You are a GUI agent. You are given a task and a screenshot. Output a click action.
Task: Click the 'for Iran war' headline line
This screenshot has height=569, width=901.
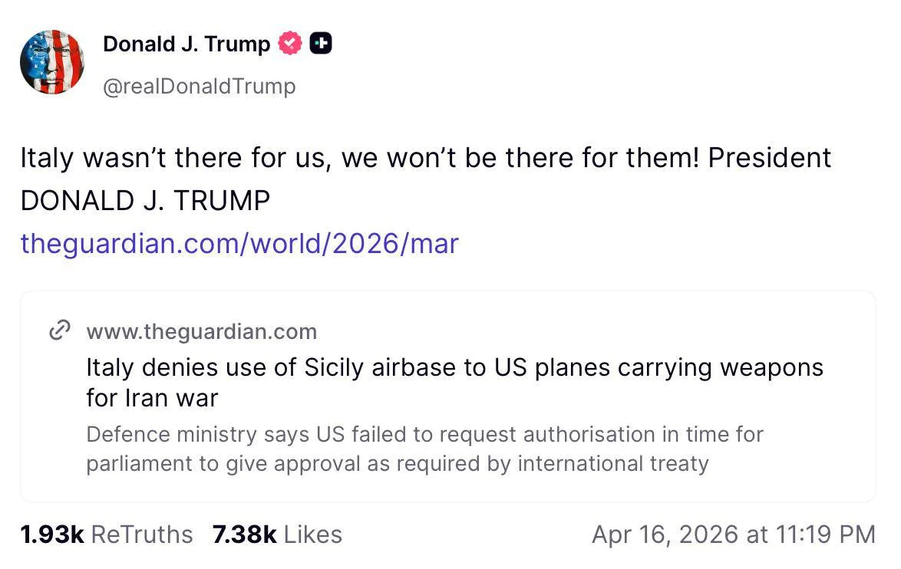[152, 398]
